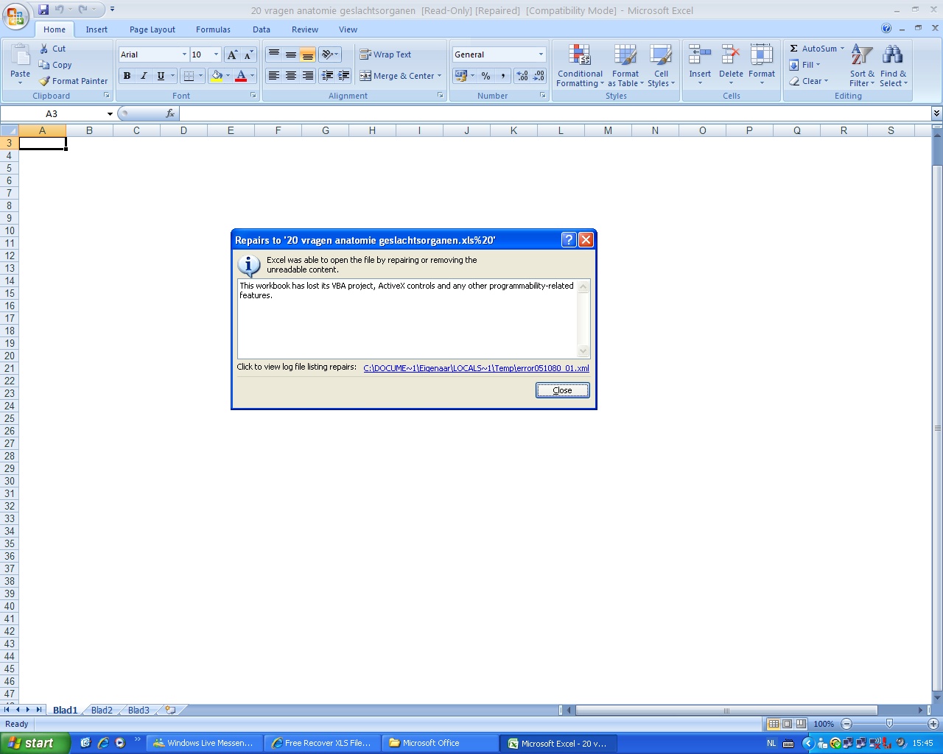943x754 pixels.
Task: Apply the yellow Fill Color bucket
Action: [x=217, y=76]
